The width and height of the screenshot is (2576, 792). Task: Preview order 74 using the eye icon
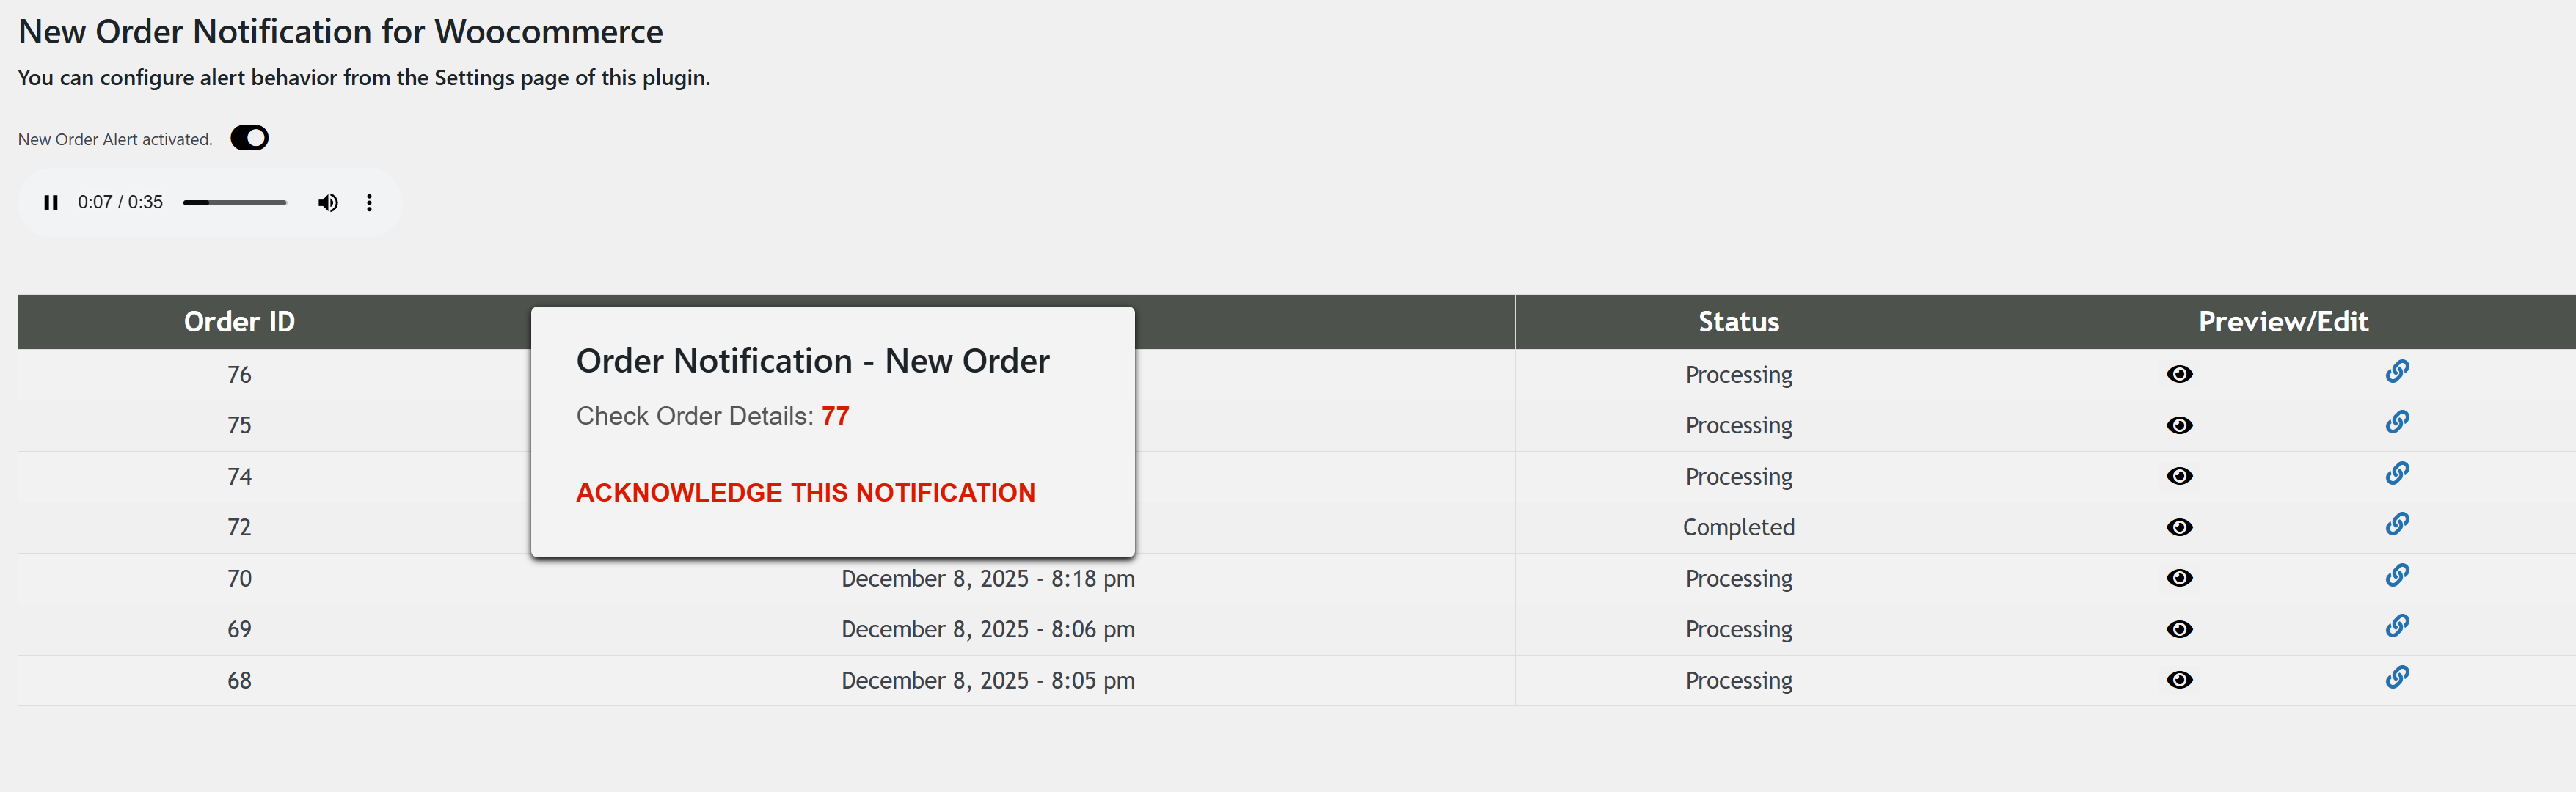point(2181,476)
